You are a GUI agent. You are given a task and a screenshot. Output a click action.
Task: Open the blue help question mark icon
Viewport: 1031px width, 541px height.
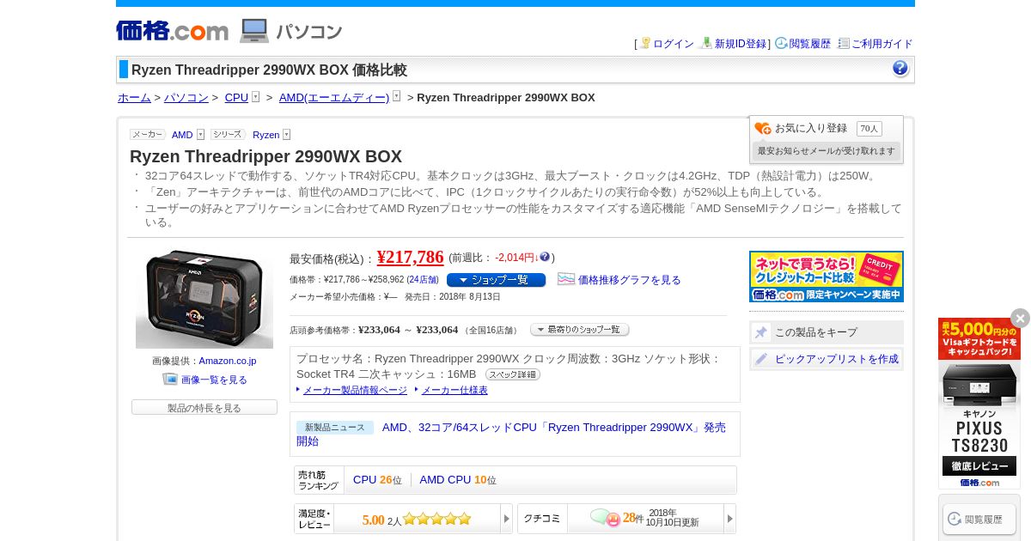[900, 69]
